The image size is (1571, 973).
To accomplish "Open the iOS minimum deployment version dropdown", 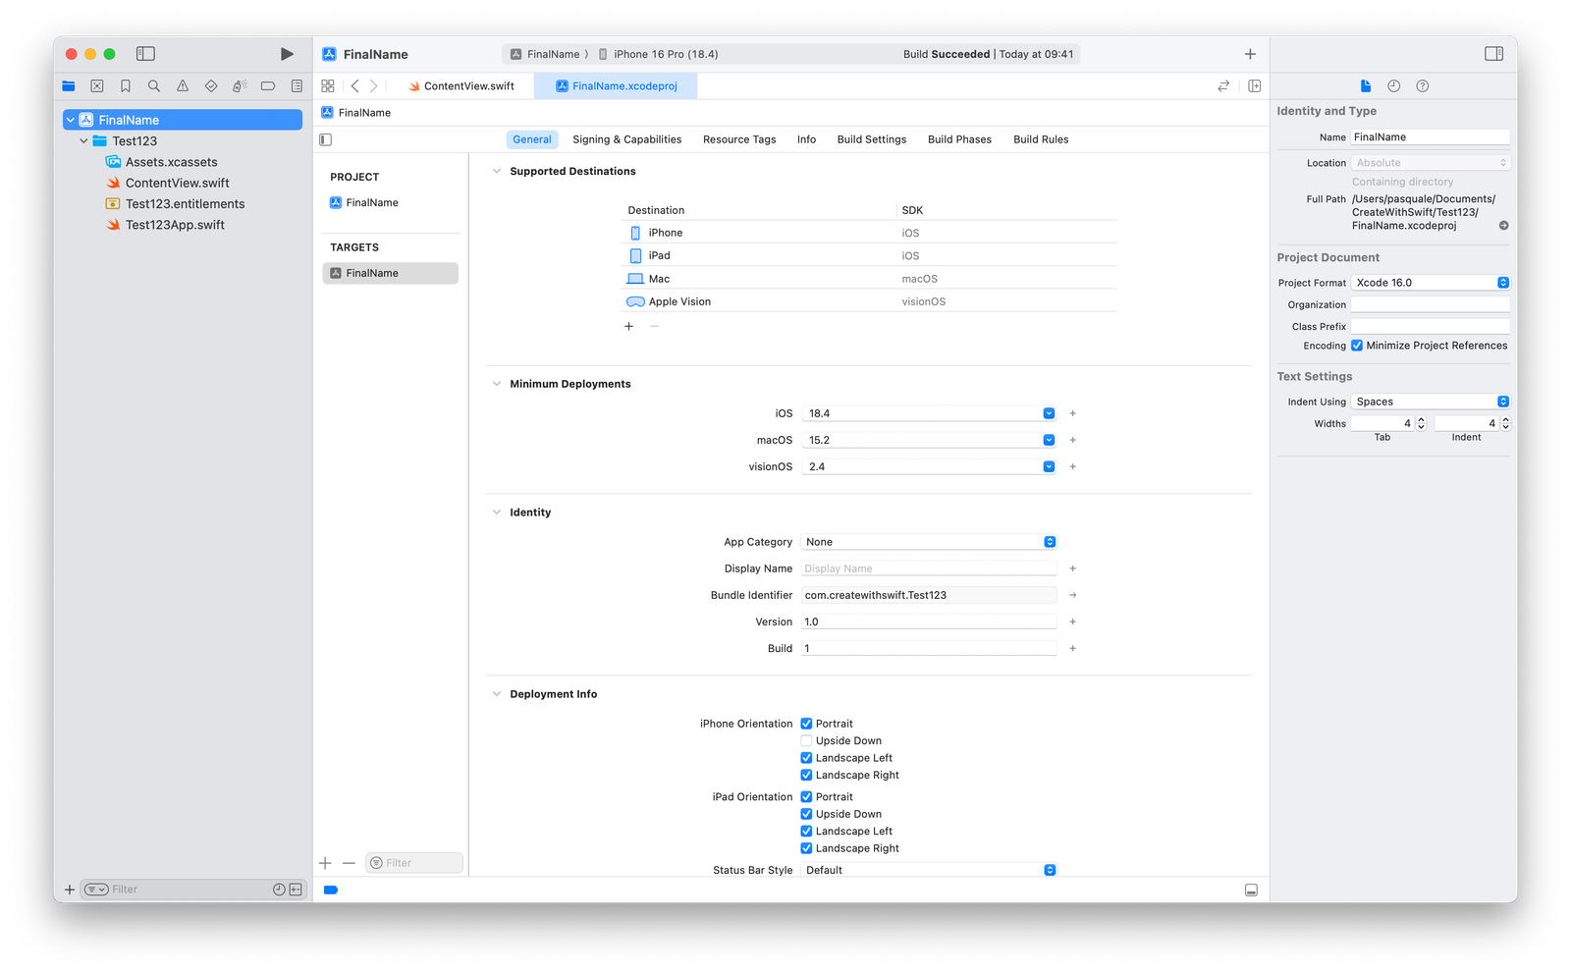I will tap(1049, 412).
